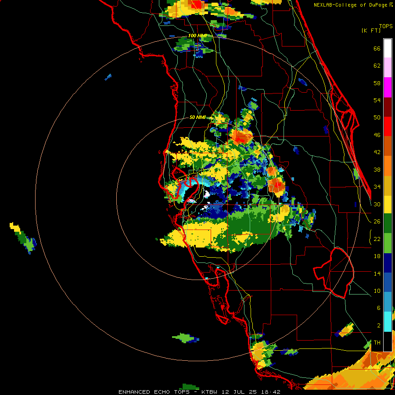Click the gold legend swatch
The height and width of the screenshot is (395, 395).
point(388,186)
